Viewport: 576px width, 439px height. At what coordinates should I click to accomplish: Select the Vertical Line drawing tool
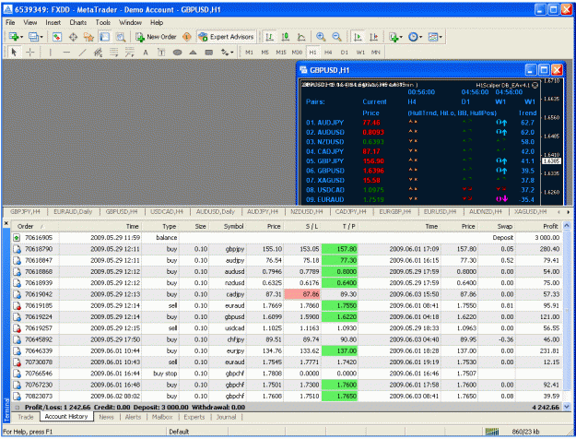pyautogui.click(x=51, y=53)
